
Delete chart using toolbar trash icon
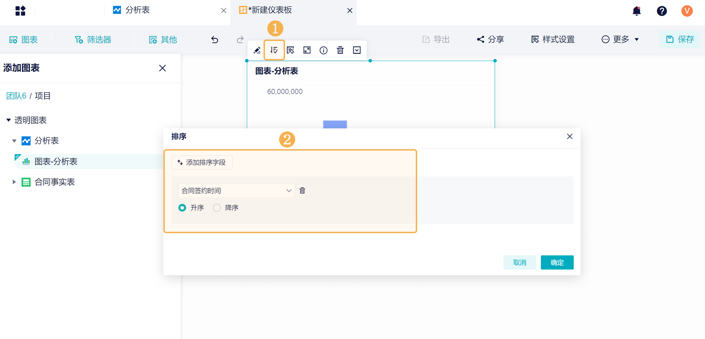[x=340, y=50]
